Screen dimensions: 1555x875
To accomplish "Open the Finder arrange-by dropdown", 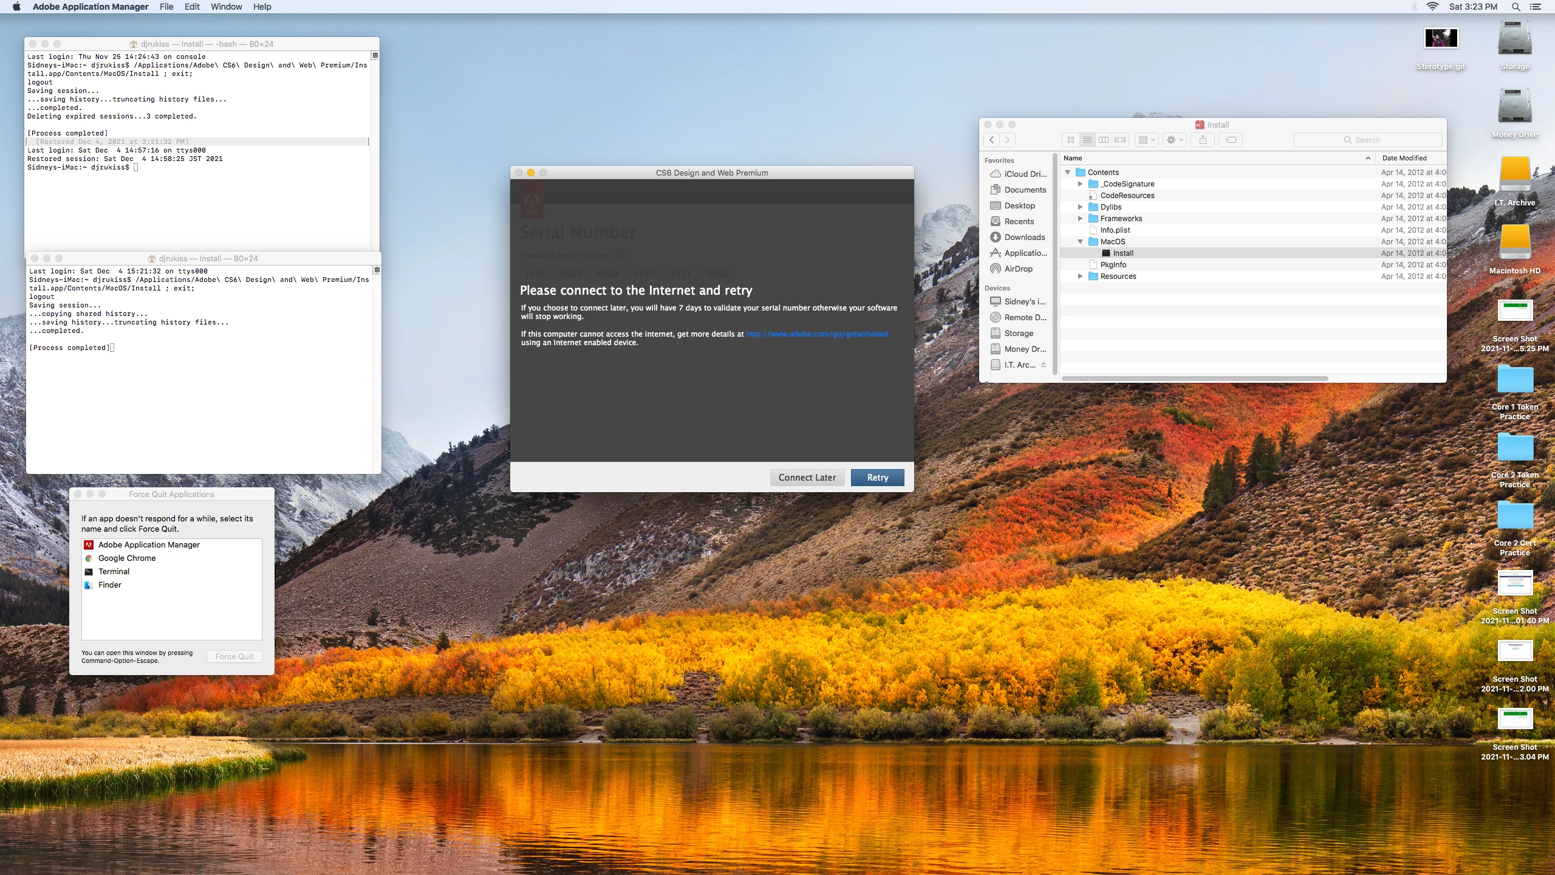I will 1146,140.
